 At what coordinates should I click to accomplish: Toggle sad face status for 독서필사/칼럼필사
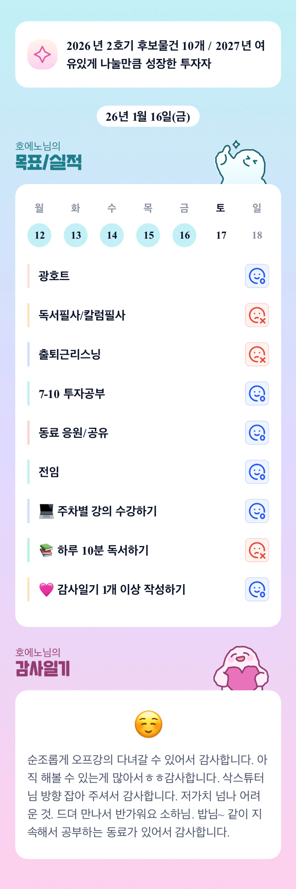click(257, 315)
